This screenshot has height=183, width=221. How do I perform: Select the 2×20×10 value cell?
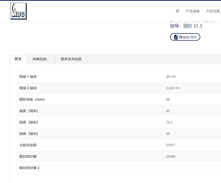pyautogui.click(x=172, y=88)
